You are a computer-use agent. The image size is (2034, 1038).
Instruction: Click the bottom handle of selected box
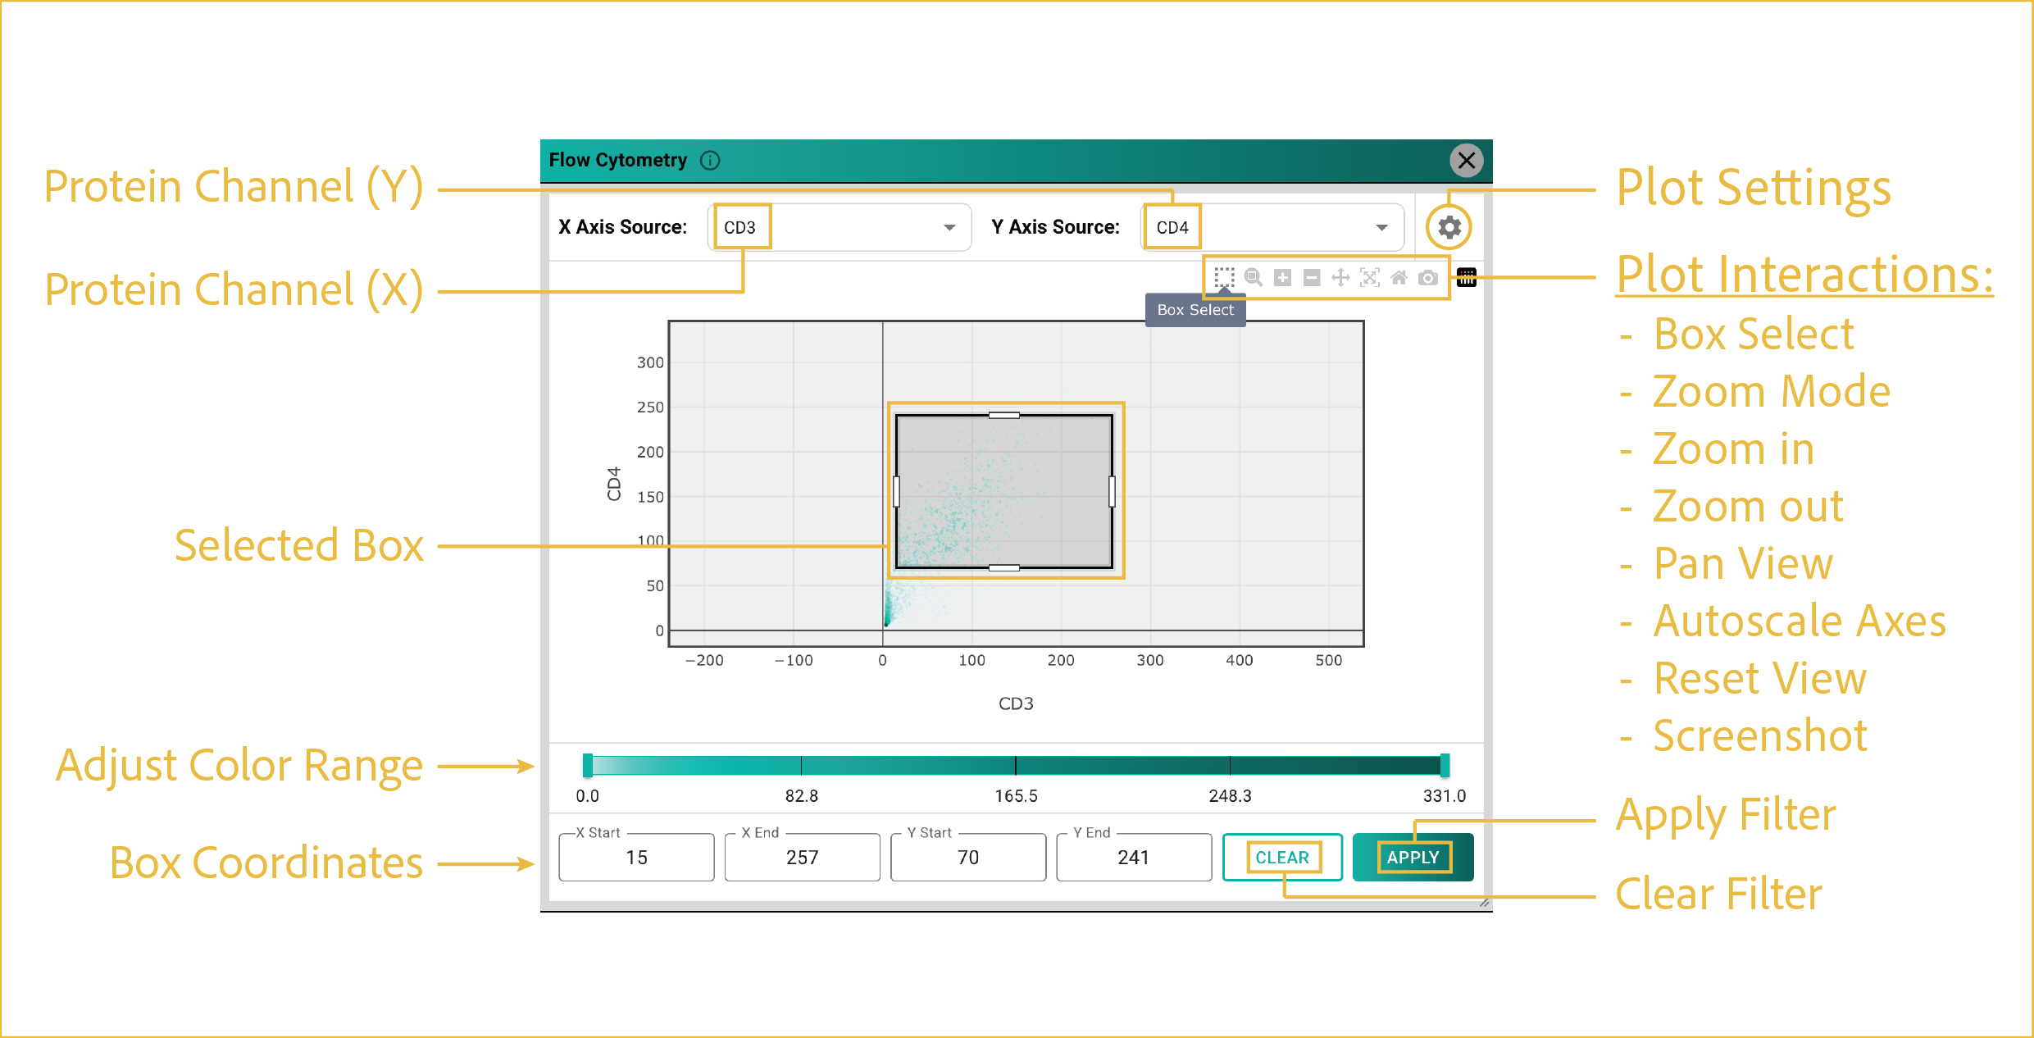[1004, 567]
